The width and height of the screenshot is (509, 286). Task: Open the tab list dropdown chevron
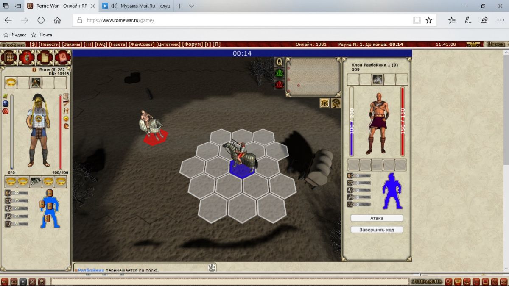point(191,6)
